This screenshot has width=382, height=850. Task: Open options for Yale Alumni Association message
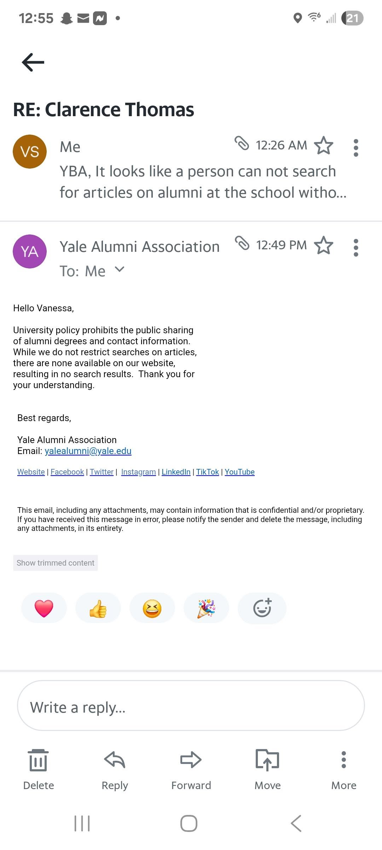click(356, 248)
